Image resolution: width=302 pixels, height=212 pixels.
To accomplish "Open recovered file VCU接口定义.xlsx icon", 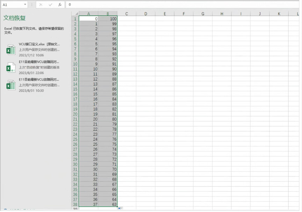I will coord(11,50).
